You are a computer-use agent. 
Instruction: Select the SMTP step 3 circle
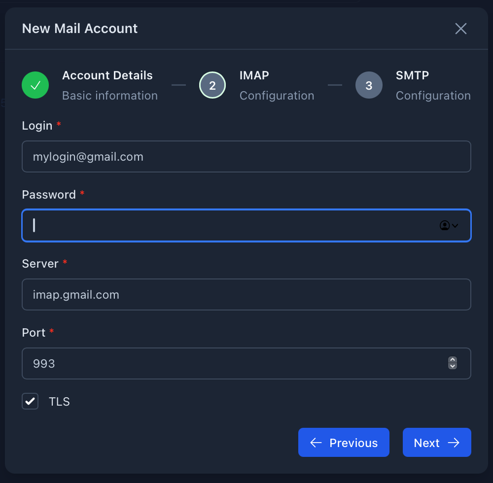369,85
